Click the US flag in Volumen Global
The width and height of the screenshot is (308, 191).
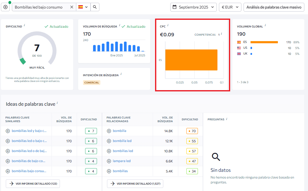[239, 48]
